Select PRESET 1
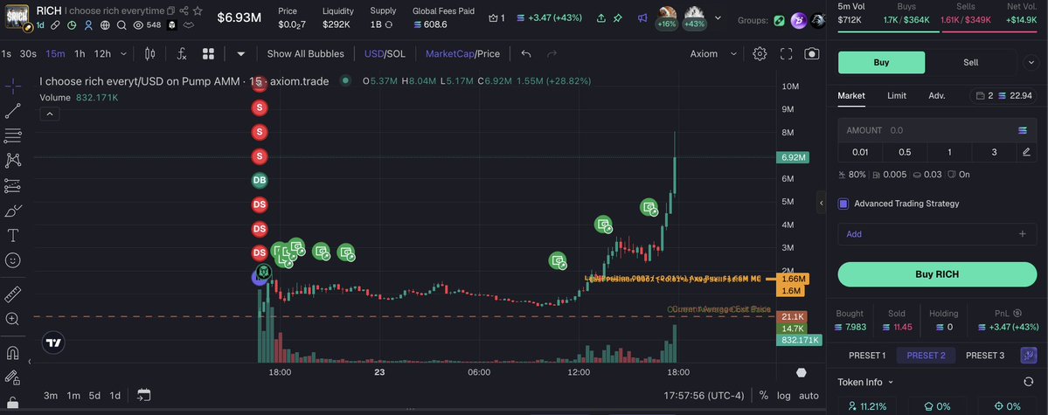The height and width of the screenshot is (415, 1048). coord(867,355)
